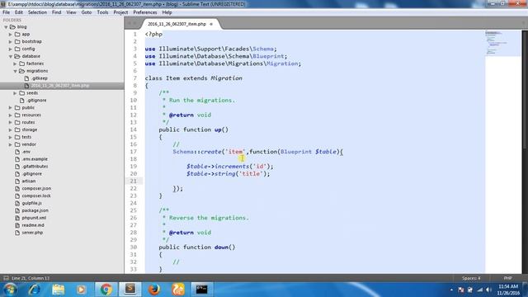528x297 pixels.
Task: Open the .env.example file
Action: click(35, 159)
